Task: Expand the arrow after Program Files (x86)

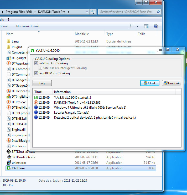Action: pos(35,12)
